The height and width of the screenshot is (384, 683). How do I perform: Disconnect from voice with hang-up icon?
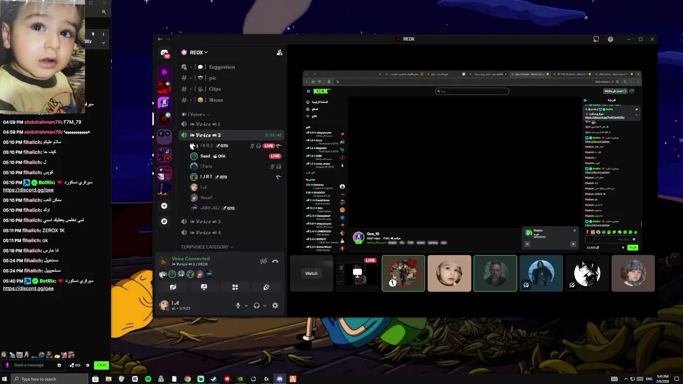275,261
